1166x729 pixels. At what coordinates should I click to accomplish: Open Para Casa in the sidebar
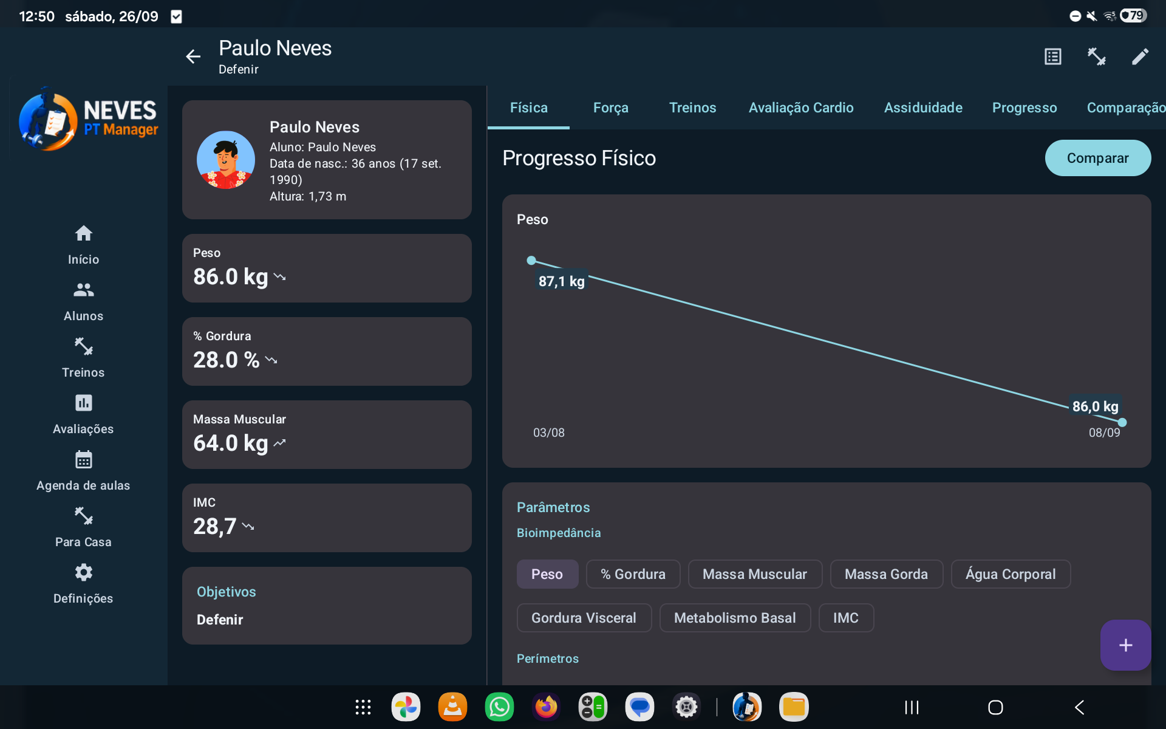coord(83,527)
